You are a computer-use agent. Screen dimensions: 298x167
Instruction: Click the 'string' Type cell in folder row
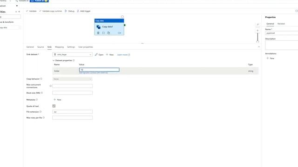[x=251, y=71]
